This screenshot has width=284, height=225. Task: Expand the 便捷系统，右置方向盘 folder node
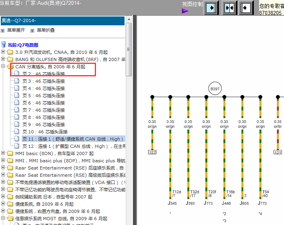coord(3,211)
